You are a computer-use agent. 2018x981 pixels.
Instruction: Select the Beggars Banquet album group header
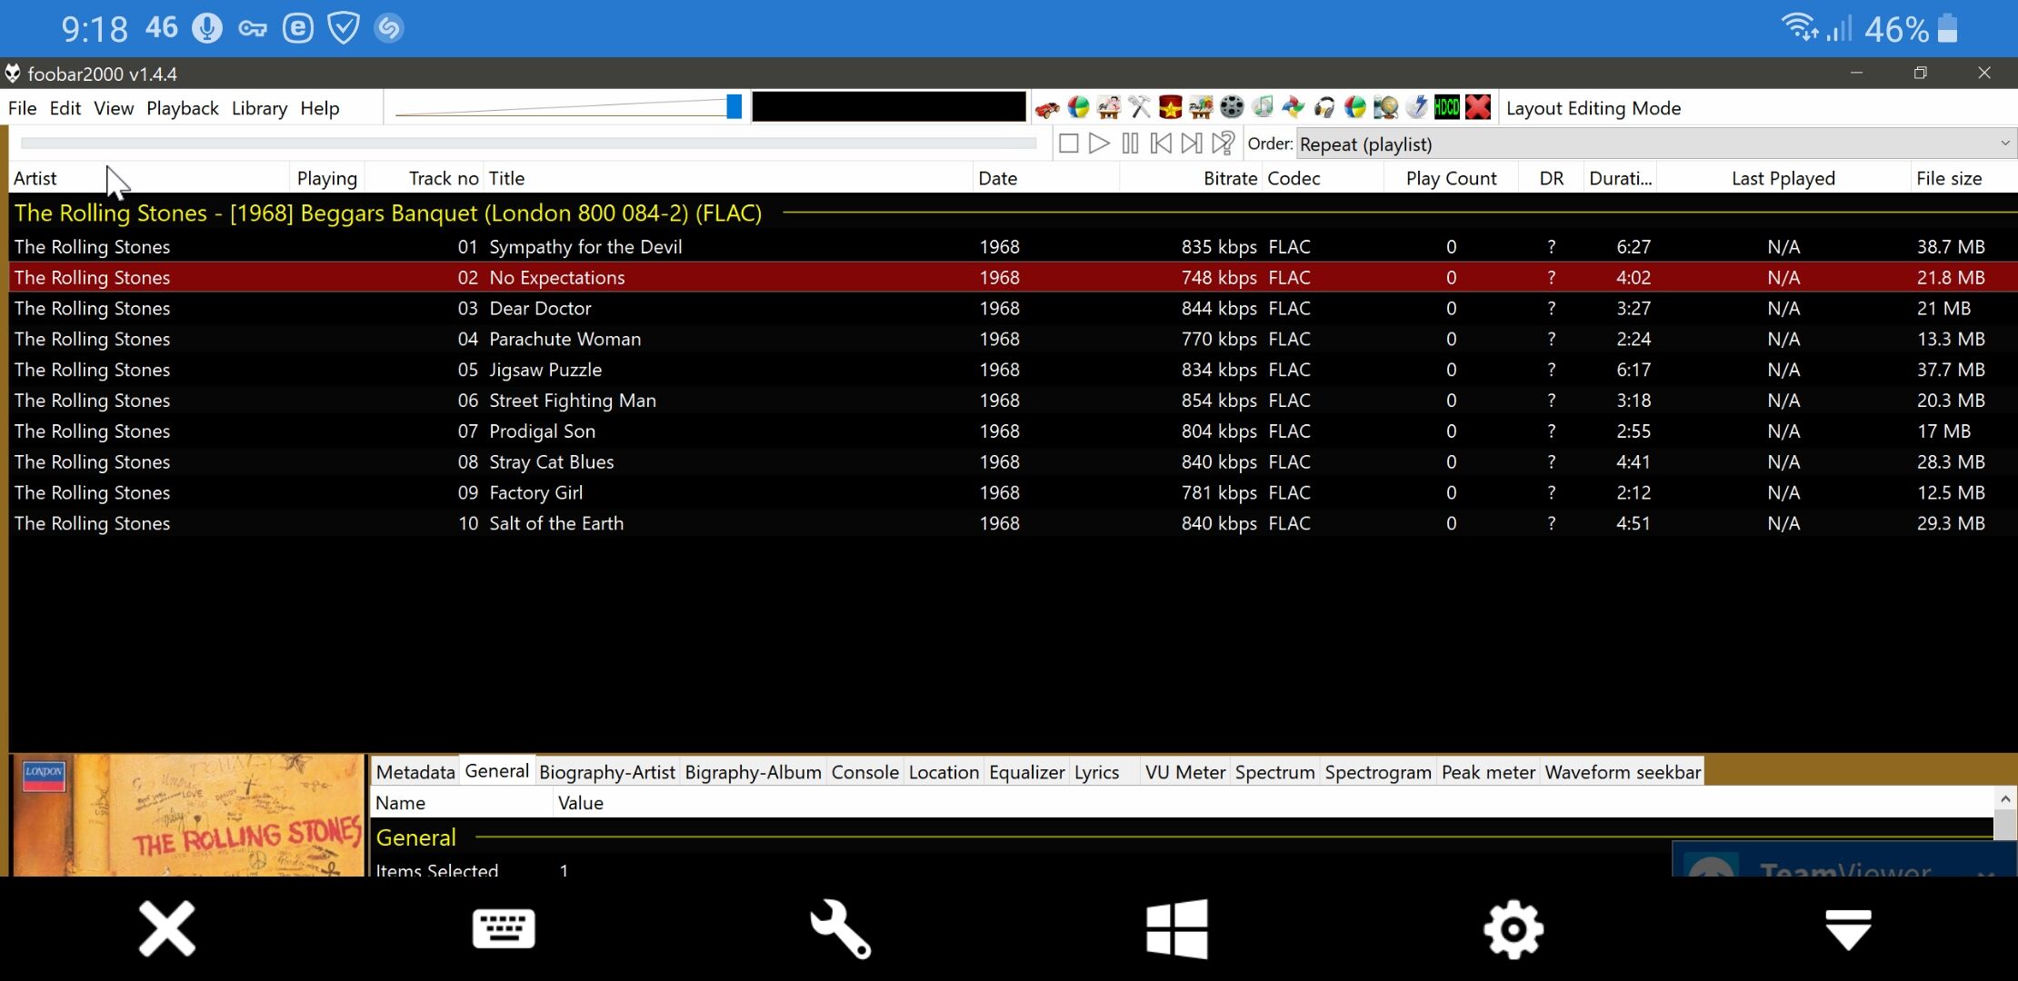coord(1013,213)
